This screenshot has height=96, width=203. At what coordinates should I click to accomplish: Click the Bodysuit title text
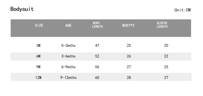(x=22, y=9)
